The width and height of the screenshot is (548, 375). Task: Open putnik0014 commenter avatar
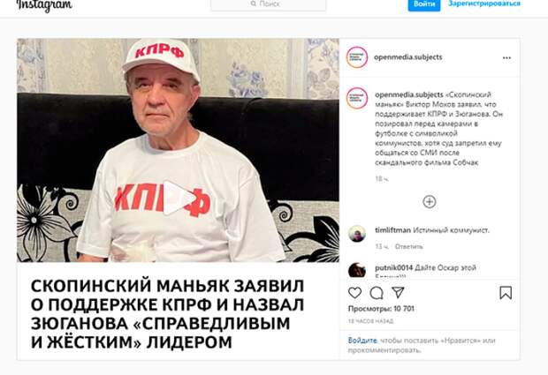pyautogui.click(x=357, y=270)
